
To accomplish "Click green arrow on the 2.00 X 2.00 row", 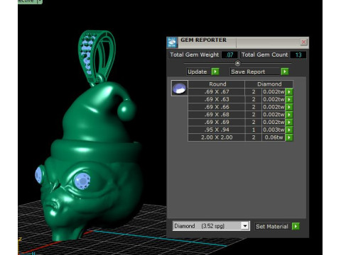I will coord(289,137).
